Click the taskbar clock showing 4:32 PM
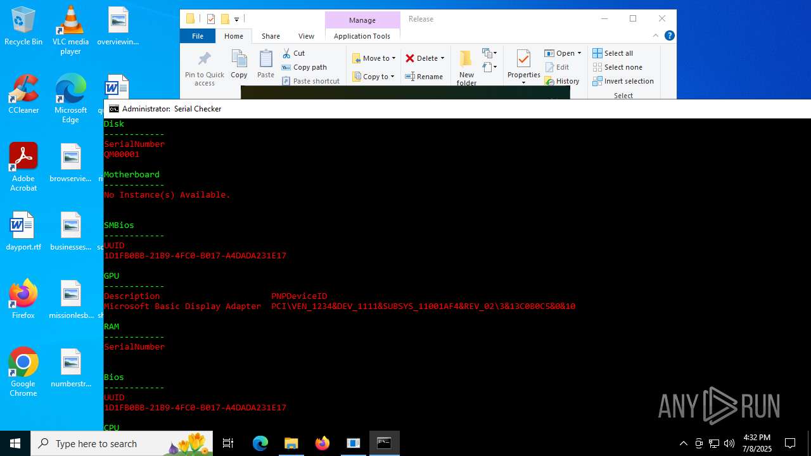This screenshot has height=456, width=811. (x=757, y=443)
